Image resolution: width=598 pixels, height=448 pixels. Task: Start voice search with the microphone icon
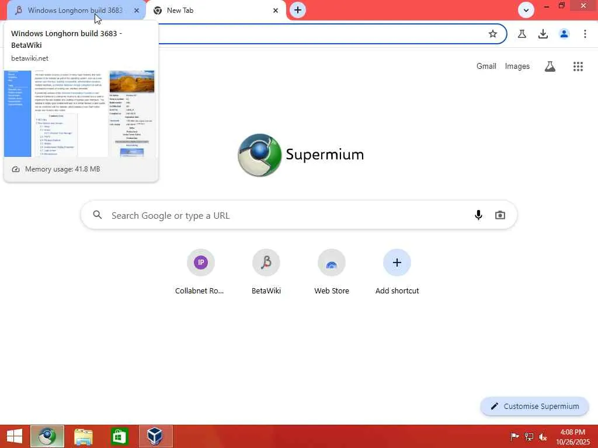coord(478,215)
